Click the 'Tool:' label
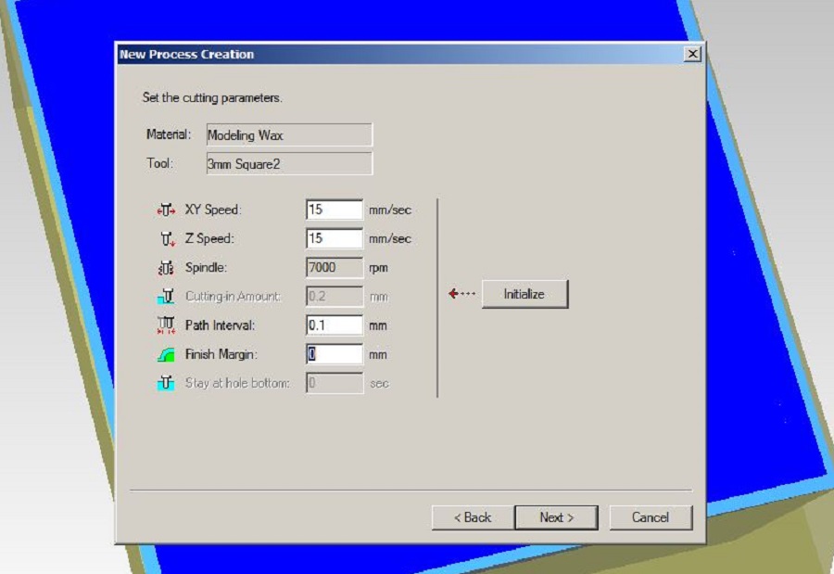This screenshot has width=834, height=574. point(160,163)
